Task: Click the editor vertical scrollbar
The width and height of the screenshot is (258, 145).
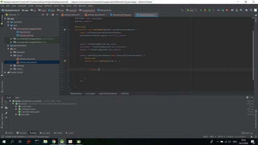Action: (x=253, y=56)
